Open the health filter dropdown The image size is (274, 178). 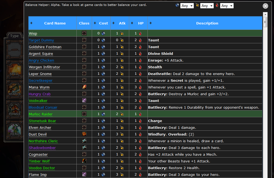[227, 6]
